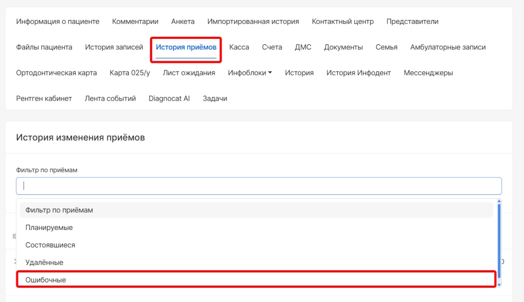This screenshot has height=302, width=524.
Task: Expand the Инфоблоки dropdown menu
Action: pos(250,73)
